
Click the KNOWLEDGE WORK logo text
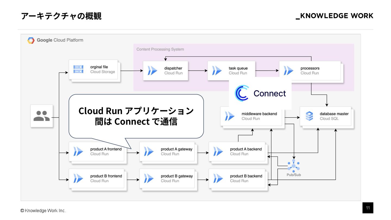335,16
